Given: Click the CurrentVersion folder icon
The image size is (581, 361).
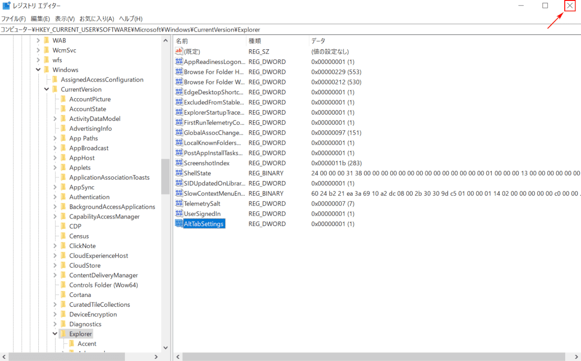Looking at the screenshot, I should [55, 89].
